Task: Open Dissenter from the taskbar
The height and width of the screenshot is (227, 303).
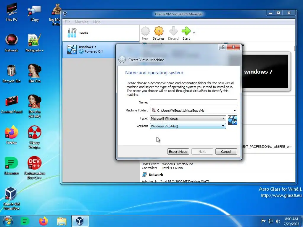Action: (x=25, y=221)
